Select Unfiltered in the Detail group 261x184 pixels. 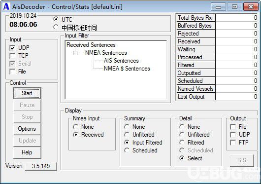(x=182, y=135)
